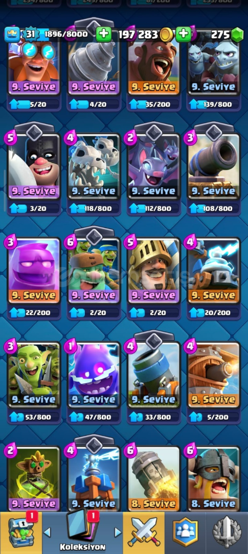Click the Zappies card 20/200 upgrade bar
Screen dimensions: 248x554
[214, 312]
